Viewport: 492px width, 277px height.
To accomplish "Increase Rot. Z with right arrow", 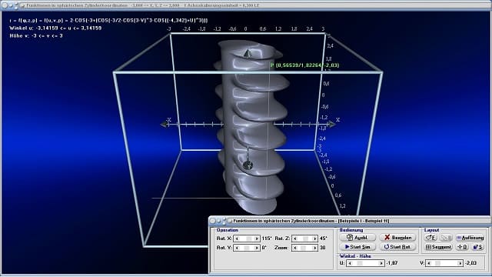I will coord(314,239).
